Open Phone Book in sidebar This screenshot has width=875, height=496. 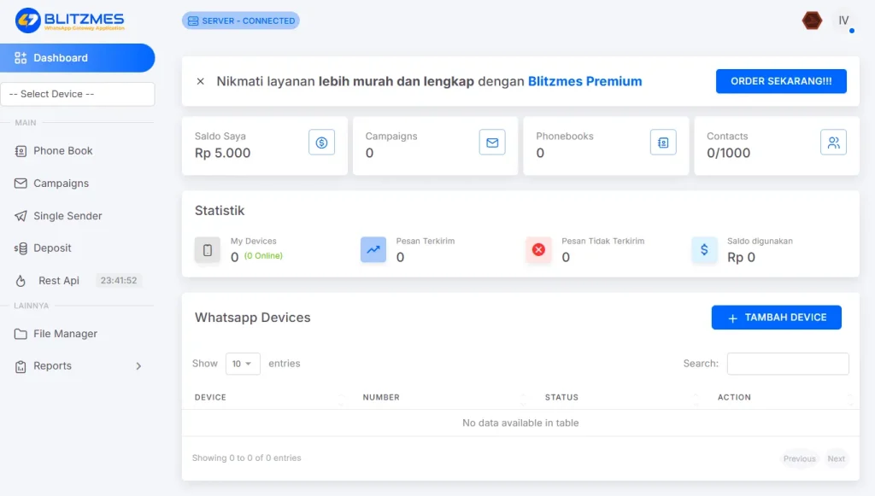tap(62, 151)
